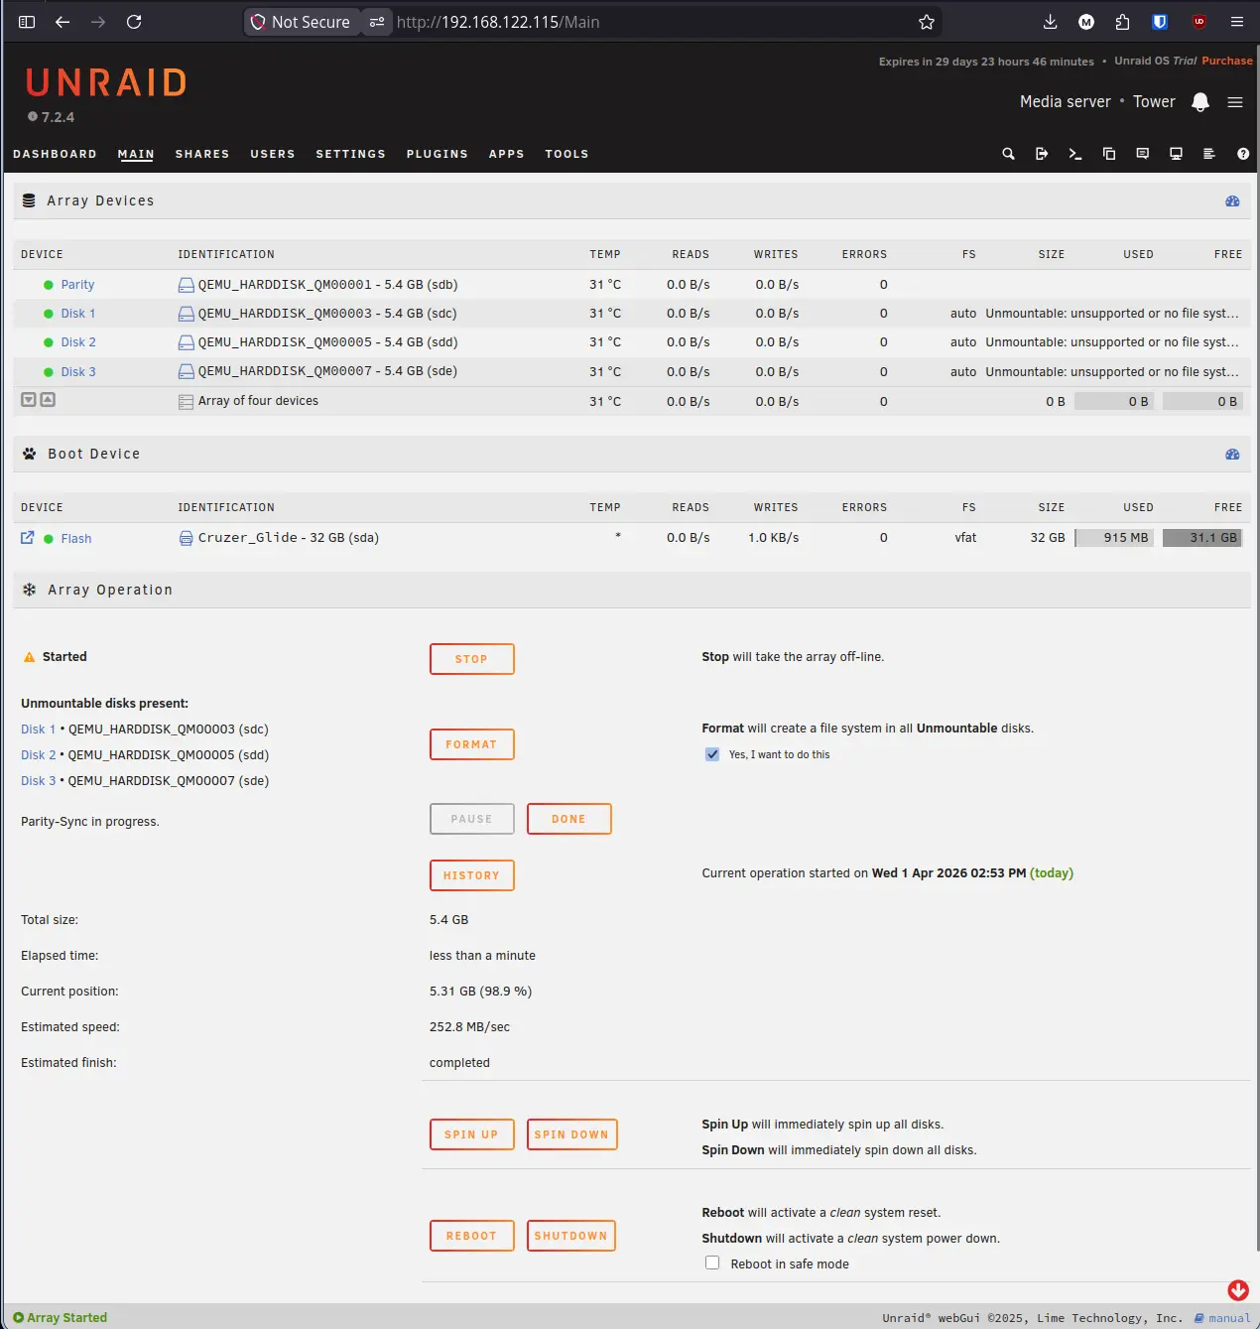Click Disk 2 drive icon QM00005
This screenshot has height=1329, width=1260.
click(186, 342)
